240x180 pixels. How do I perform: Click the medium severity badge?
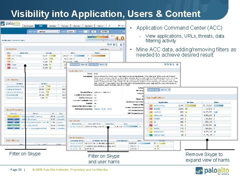click(13, 116)
